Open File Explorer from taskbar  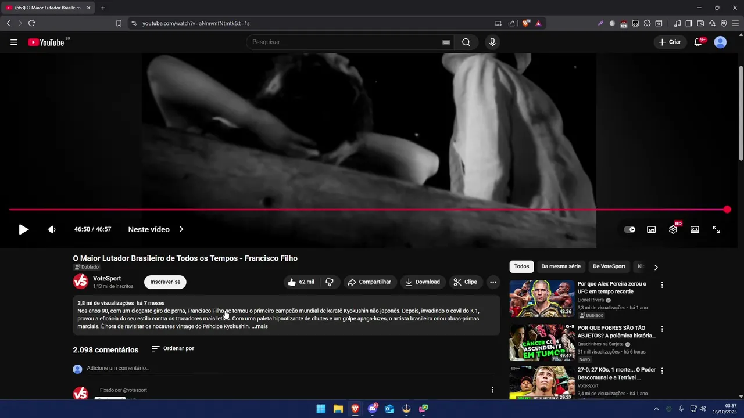[x=338, y=409]
